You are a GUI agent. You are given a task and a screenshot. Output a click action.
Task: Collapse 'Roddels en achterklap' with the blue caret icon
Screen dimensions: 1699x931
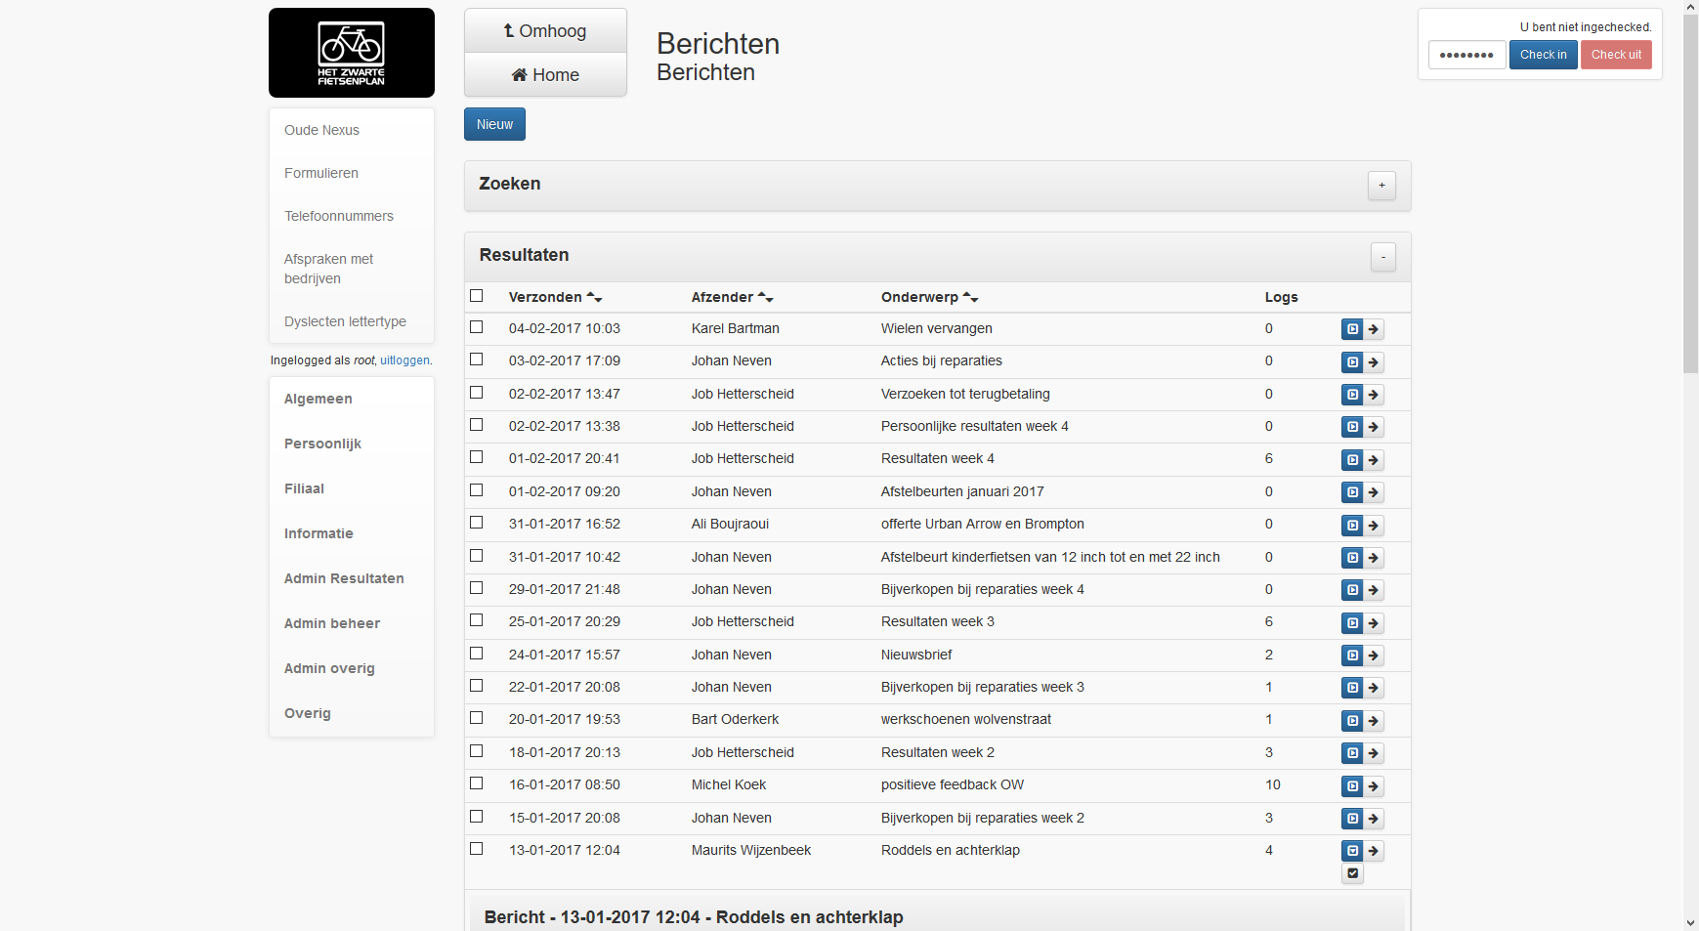(x=1352, y=851)
